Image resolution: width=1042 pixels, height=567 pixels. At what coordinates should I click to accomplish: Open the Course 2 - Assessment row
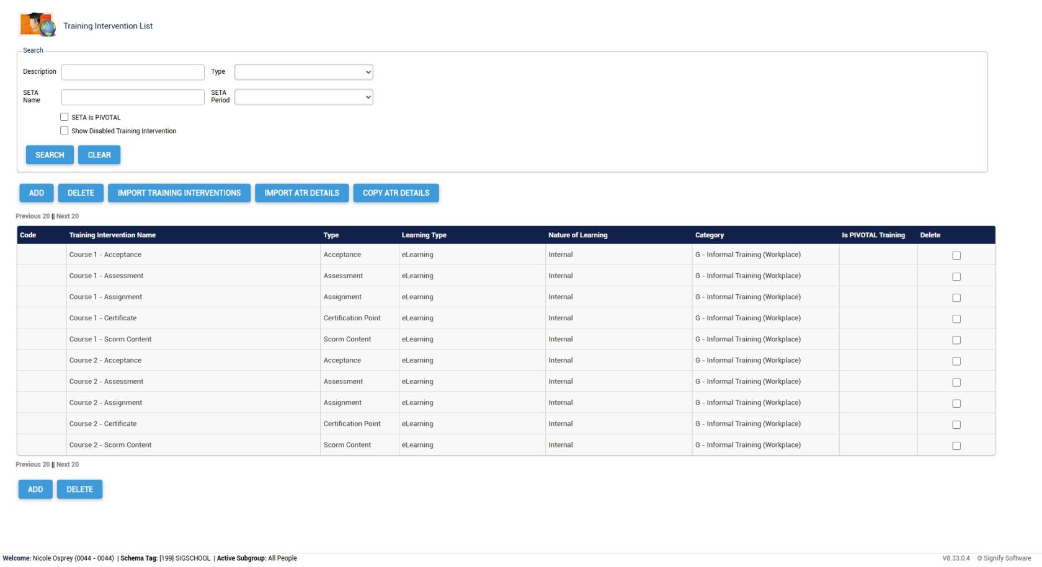506,381
